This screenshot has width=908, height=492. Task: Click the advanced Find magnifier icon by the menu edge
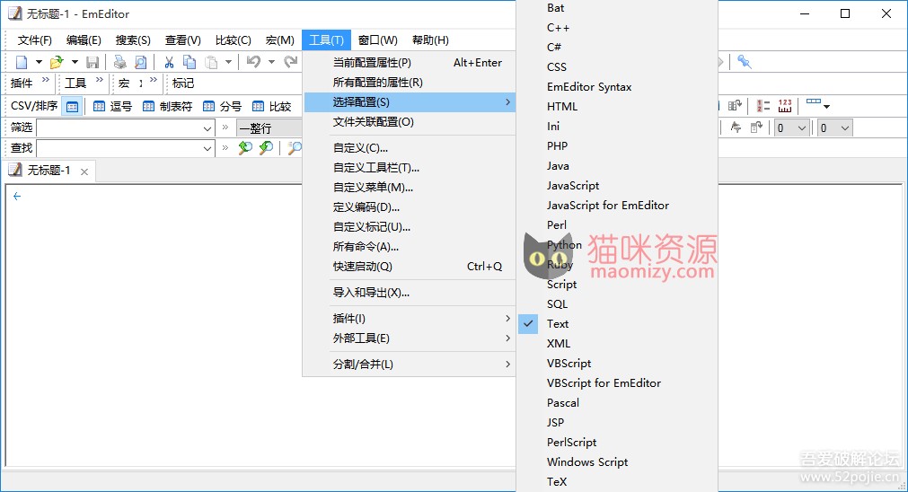(295, 147)
